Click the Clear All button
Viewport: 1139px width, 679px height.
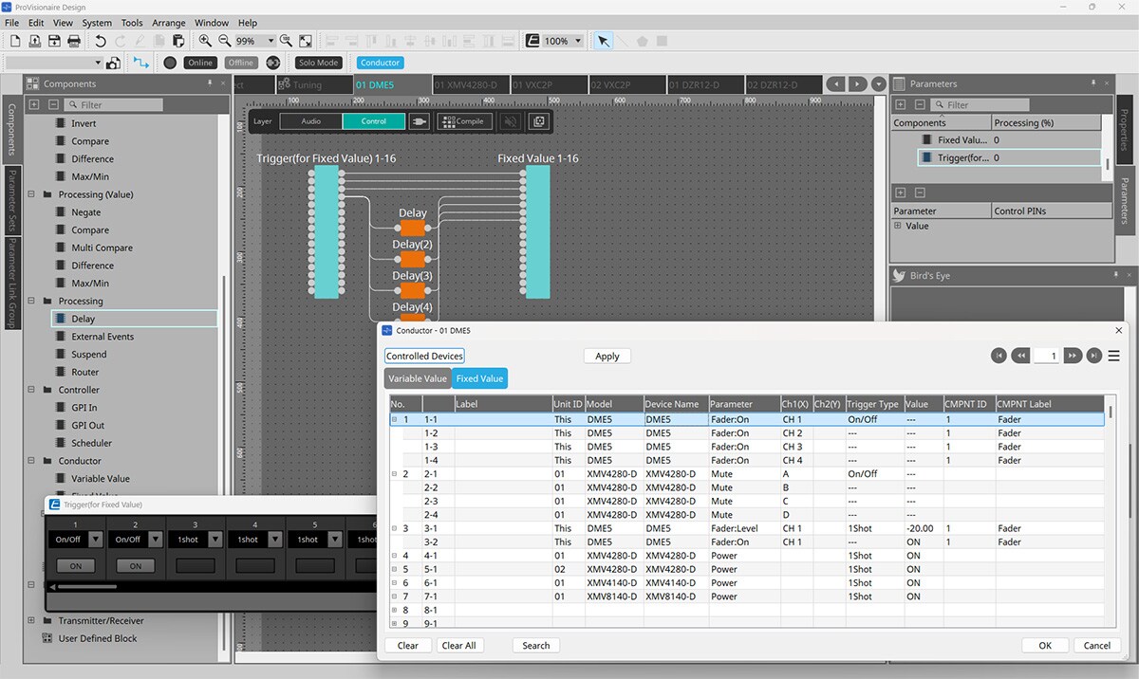point(459,645)
